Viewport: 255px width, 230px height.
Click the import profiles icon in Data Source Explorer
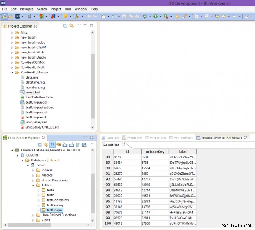coord(65,145)
